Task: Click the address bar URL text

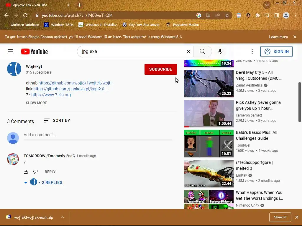Action: point(77,15)
